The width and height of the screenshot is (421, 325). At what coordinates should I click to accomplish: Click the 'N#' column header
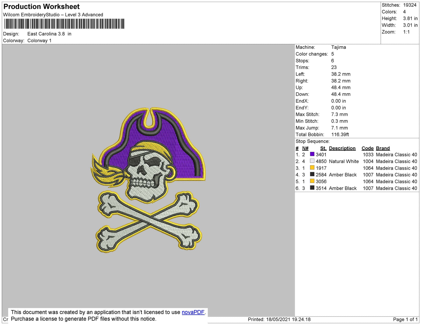point(305,148)
